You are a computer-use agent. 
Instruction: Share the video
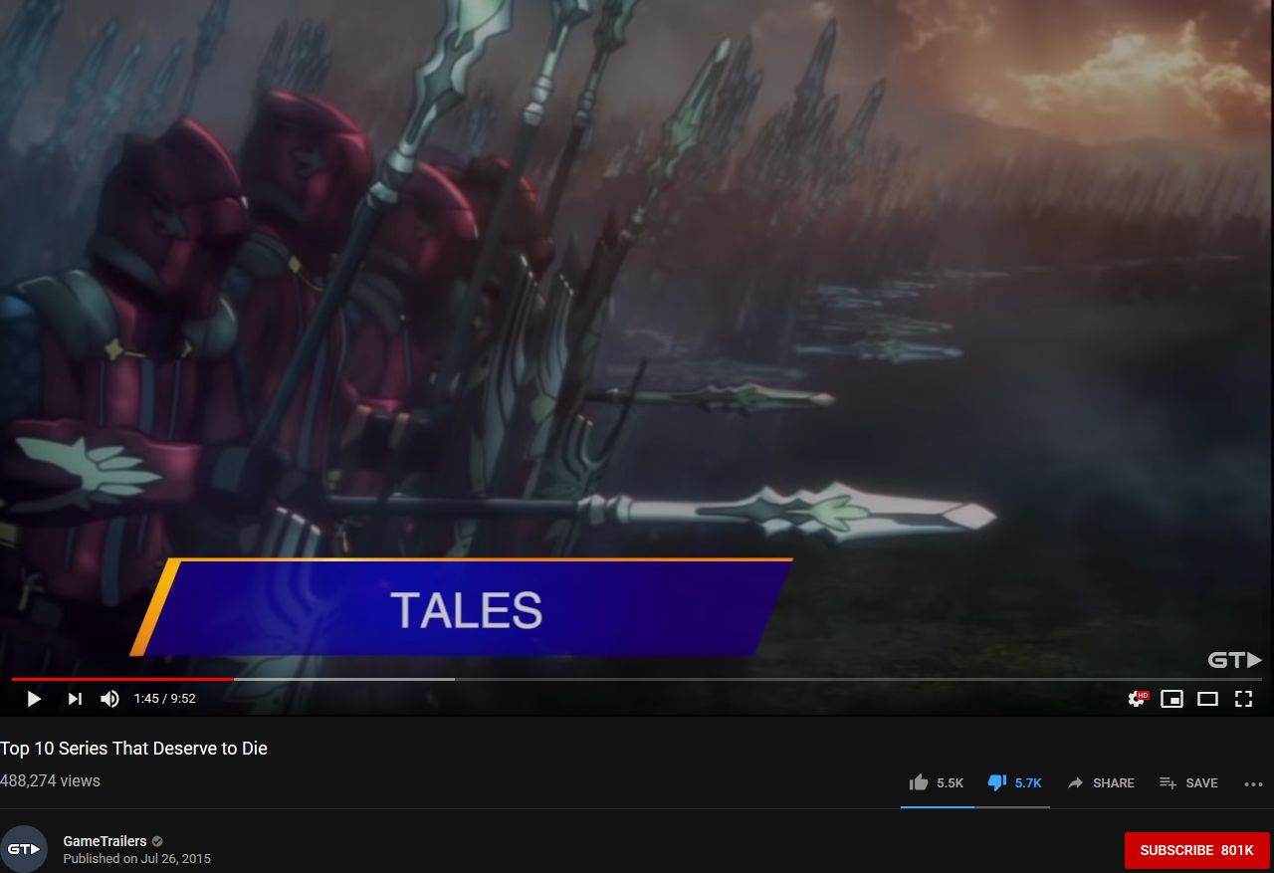click(x=1101, y=783)
